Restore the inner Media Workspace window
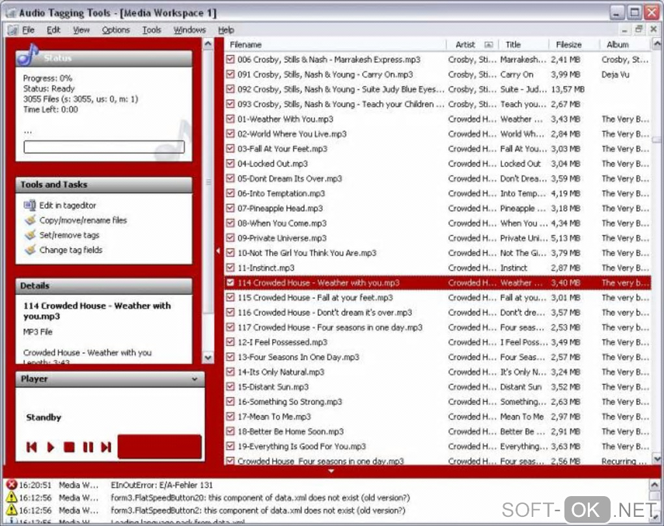The image size is (664, 526). tap(639, 29)
